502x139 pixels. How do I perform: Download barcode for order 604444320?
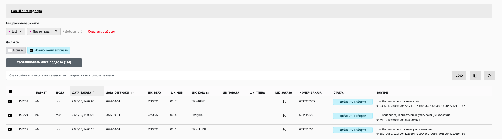click(283, 116)
